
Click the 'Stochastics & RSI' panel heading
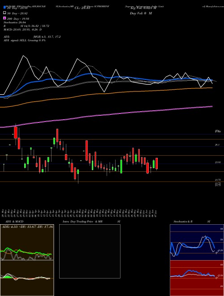click(x=192, y=222)
